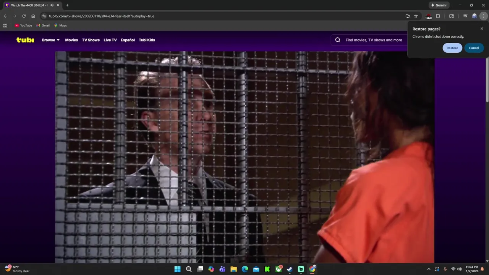Open Windows taskbar Search
This screenshot has width=489, height=275.
coord(189,269)
